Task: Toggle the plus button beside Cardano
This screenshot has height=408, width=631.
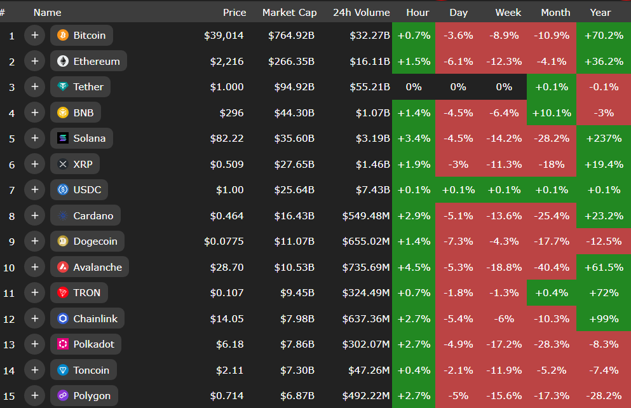Action: [34, 215]
